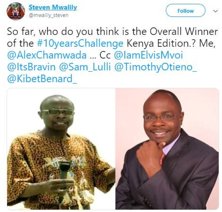Open the @IamElvisMvoi mention
The height and width of the screenshot is (212, 222).
(x=148, y=55)
